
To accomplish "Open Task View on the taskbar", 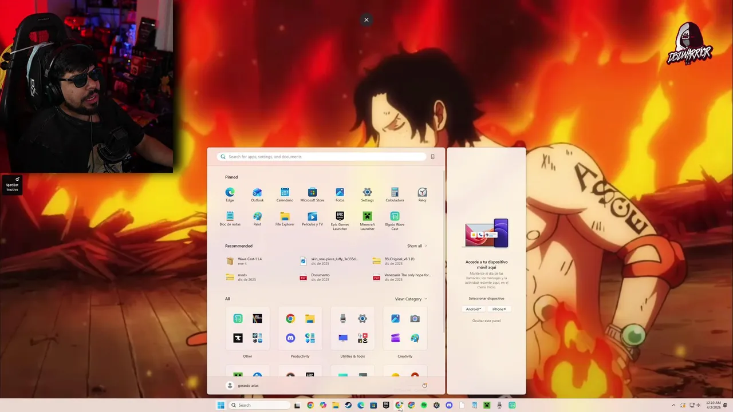I will click(x=297, y=405).
